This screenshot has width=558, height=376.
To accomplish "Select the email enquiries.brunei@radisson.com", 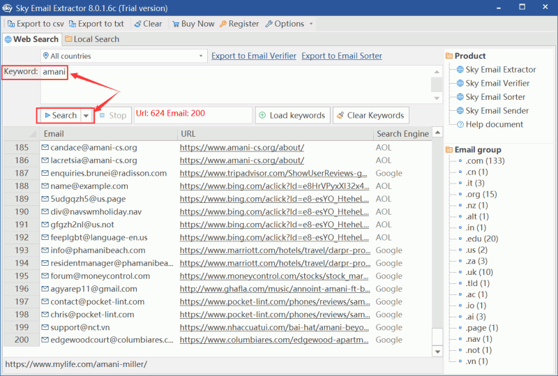I will click(109, 173).
